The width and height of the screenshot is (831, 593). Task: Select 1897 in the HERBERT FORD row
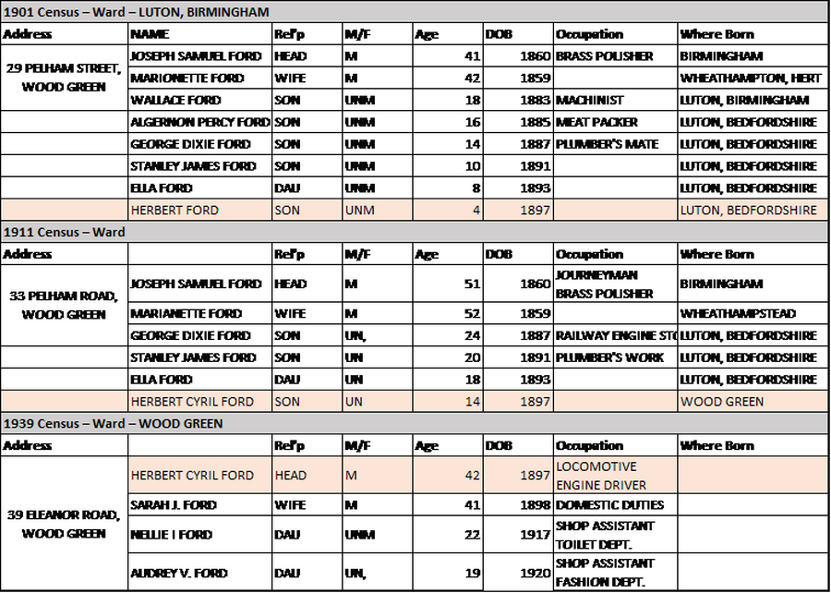[x=518, y=210]
